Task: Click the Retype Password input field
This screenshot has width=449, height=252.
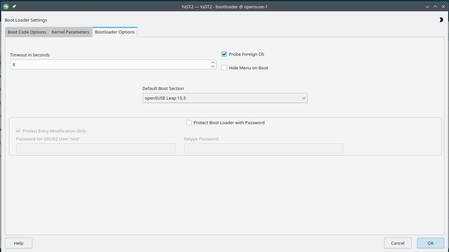Action: tap(263, 148)
